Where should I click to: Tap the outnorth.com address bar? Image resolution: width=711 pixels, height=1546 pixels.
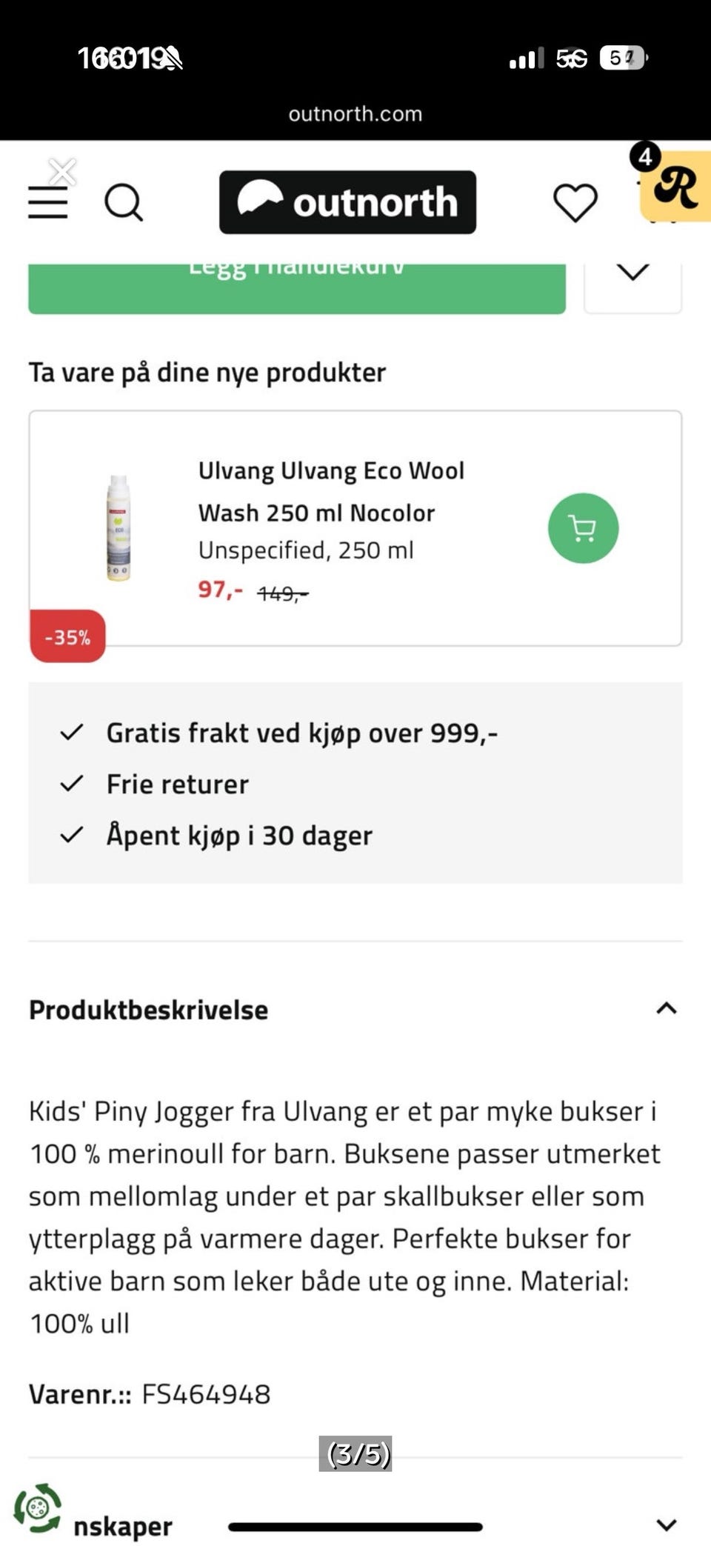coord(355,114)
